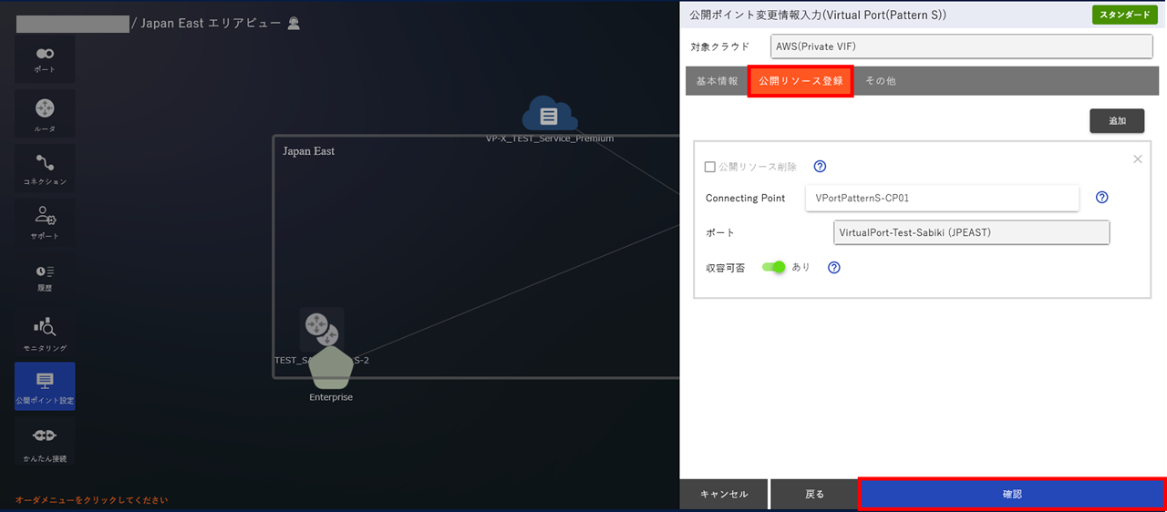Screen dimensions: 1167x512
Task: Switch to the その他 tab
Action: tap(880, 81)
